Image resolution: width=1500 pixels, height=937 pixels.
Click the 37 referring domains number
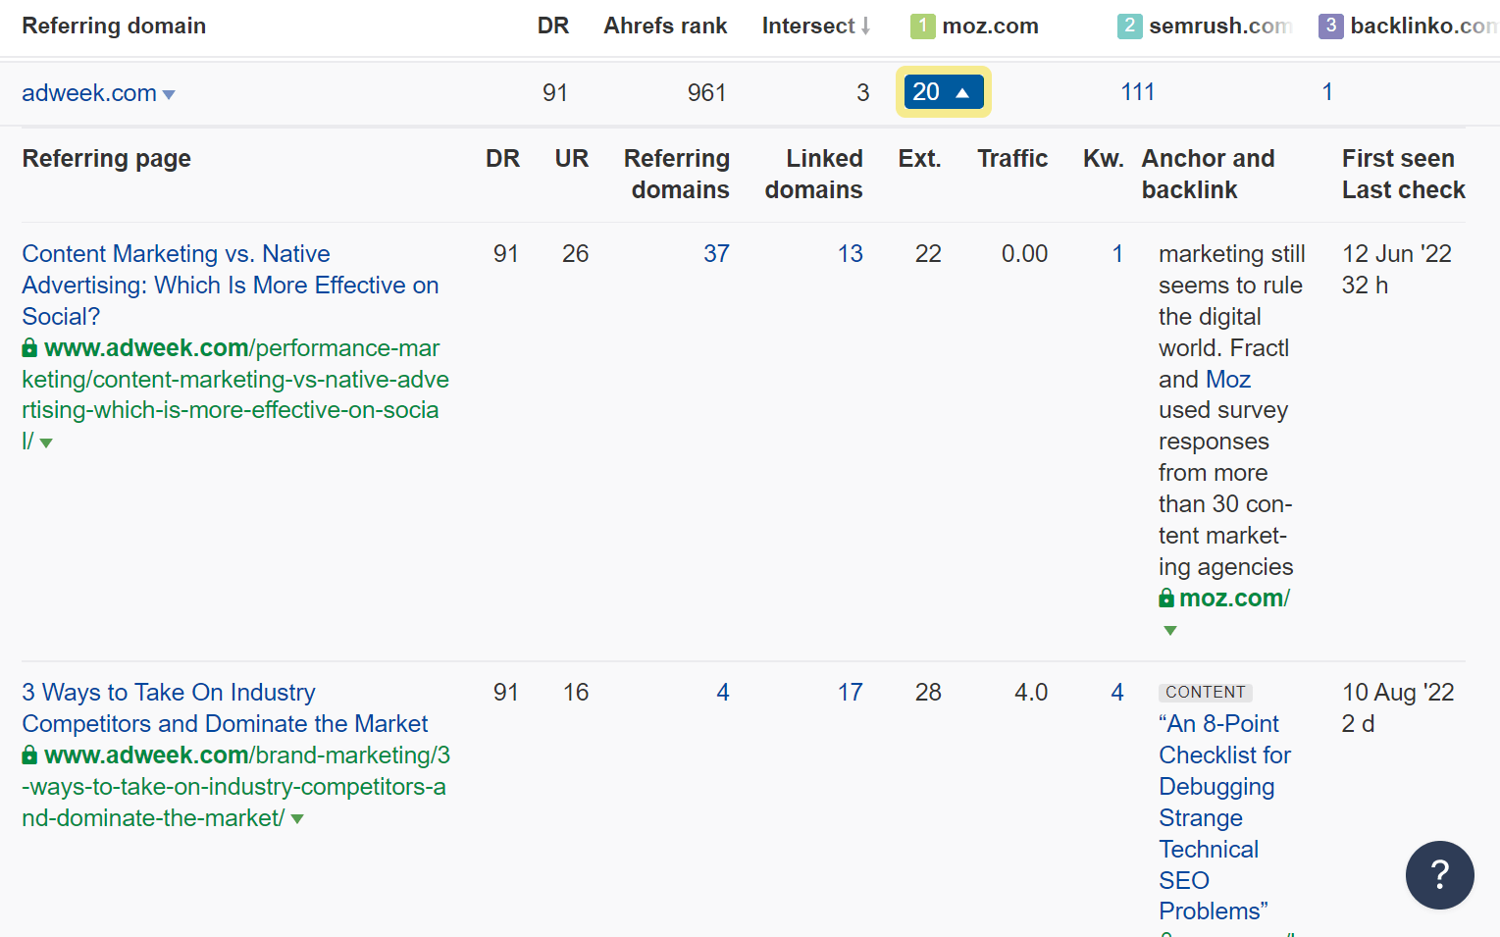(716, 254)
